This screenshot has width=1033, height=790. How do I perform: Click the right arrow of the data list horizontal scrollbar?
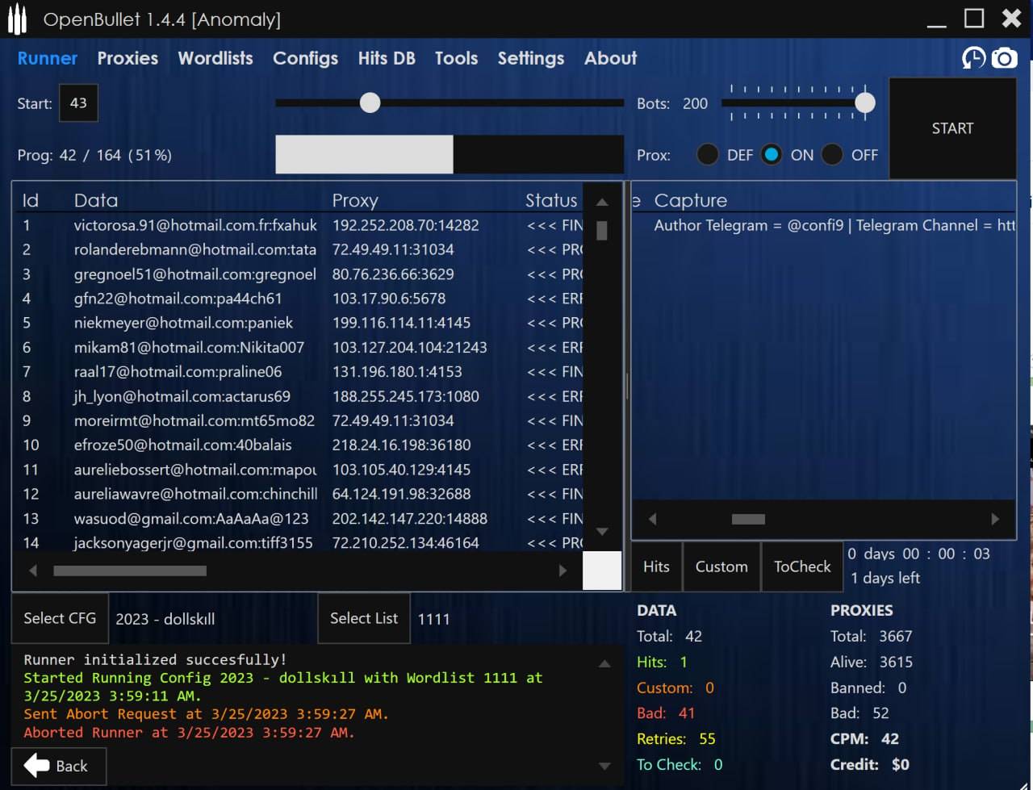563,571
